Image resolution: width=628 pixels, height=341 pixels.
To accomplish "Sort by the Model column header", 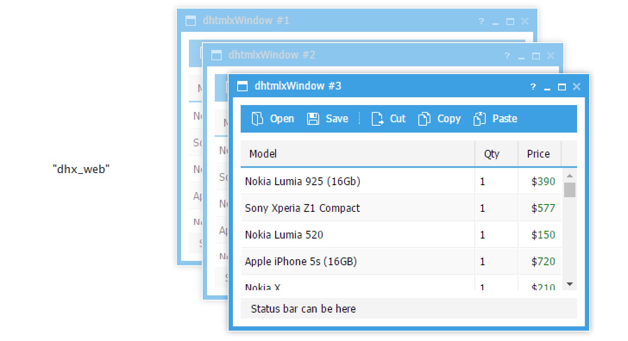I will [358, 154].
